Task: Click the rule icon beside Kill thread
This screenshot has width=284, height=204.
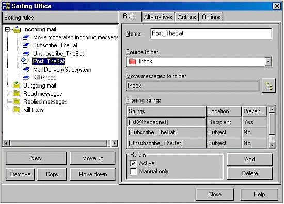Action: tap(26, 77)
